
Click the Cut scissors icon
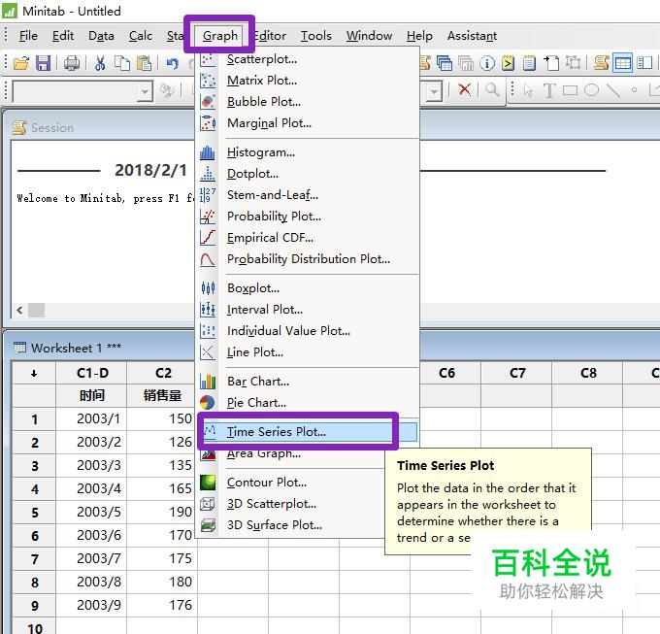tap(100, 63)
